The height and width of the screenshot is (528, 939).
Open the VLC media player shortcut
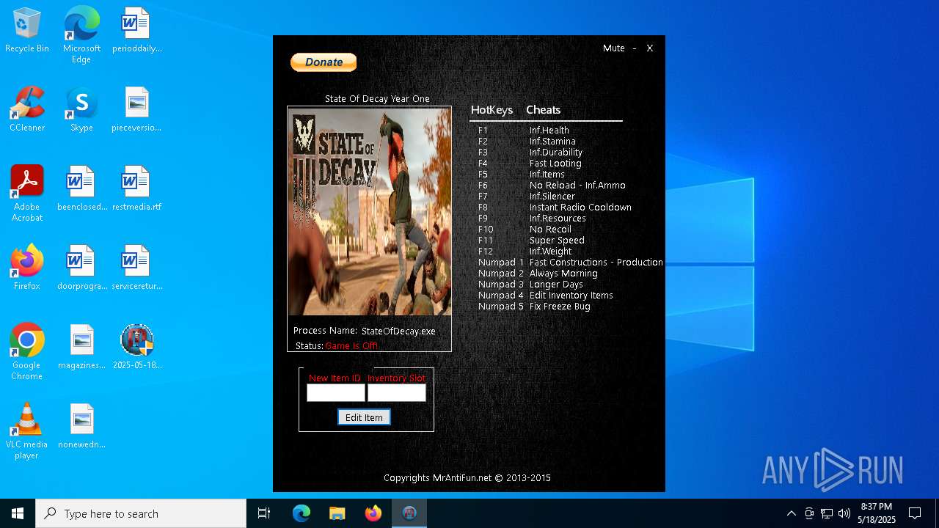pyautogui.click(x=27, y=431)
